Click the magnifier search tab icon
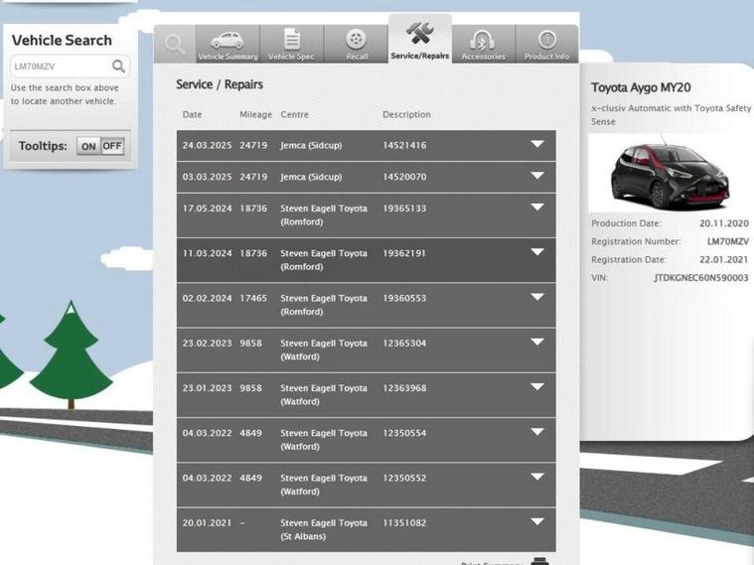This screenshot has height=565, width=754. point(175,44)
